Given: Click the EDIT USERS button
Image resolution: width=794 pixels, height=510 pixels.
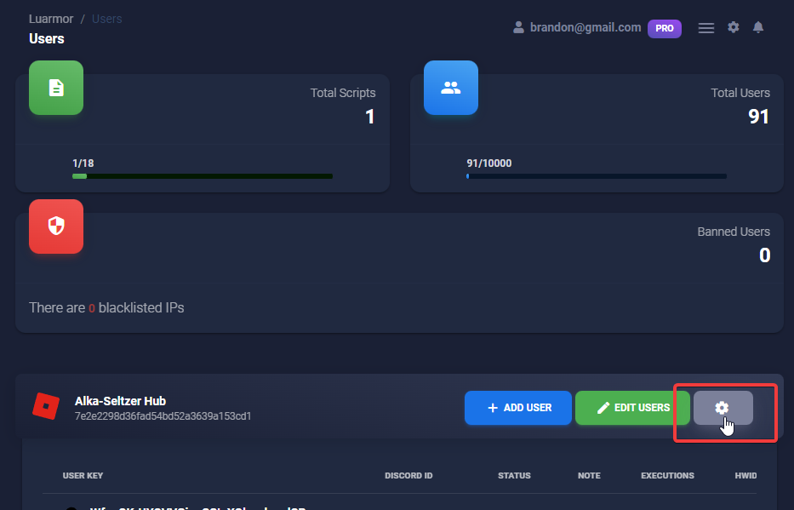Looking at the screenshot, I should pyautogui.click(x=632, y=407).
